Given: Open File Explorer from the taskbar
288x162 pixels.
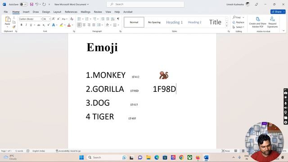Looking at the screenshot, I should point(148,157).
